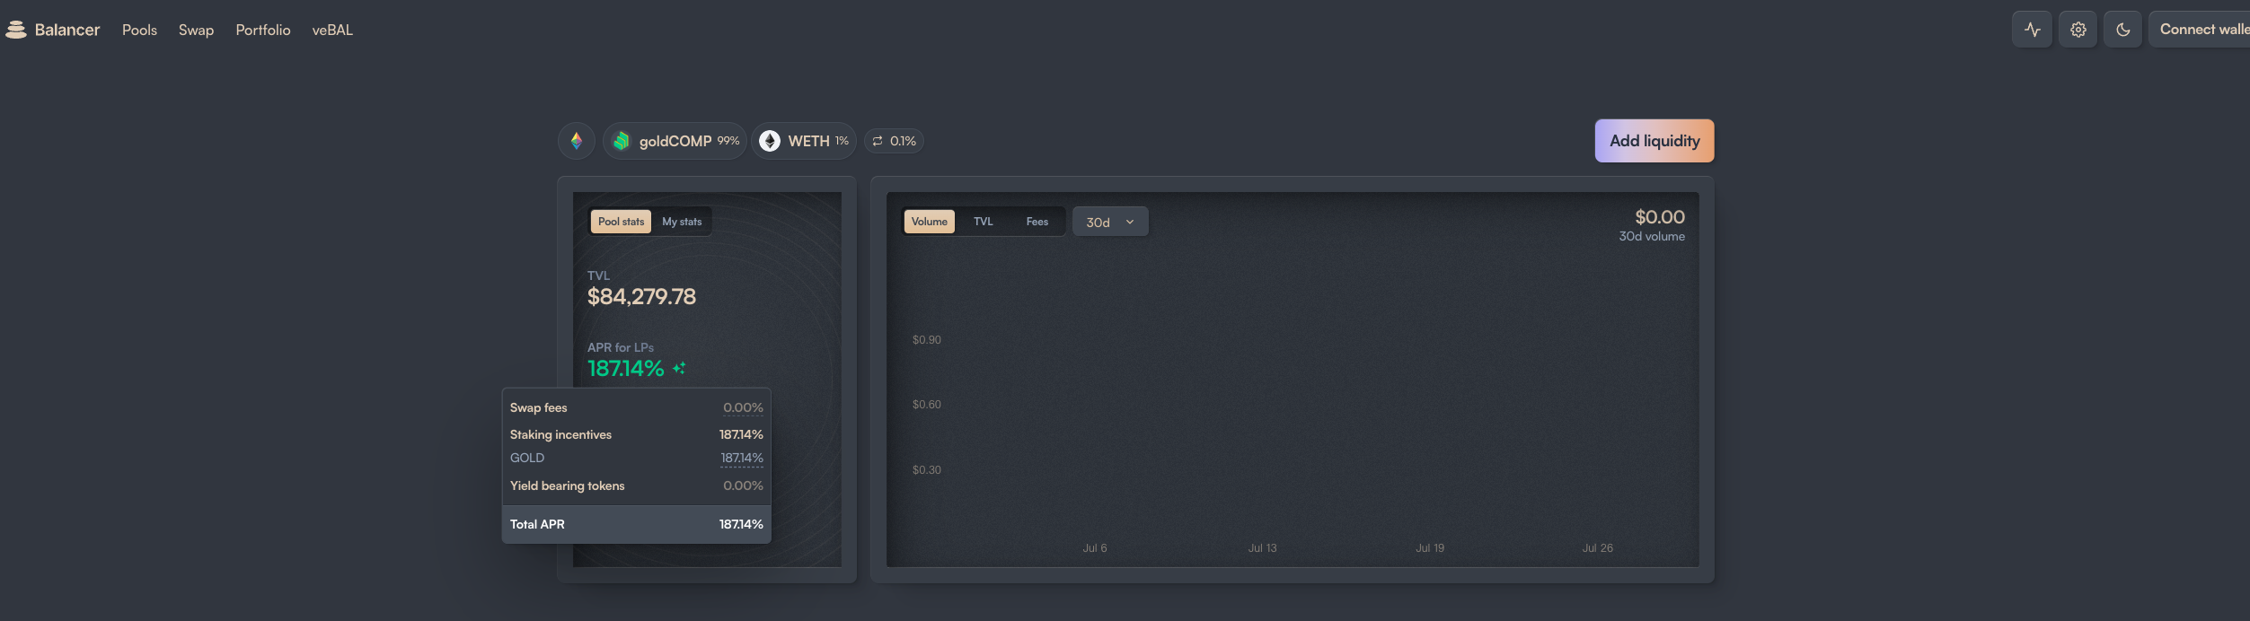Select Pool stats view
This screenshot has height=621, width=2250.
[621, 222]
